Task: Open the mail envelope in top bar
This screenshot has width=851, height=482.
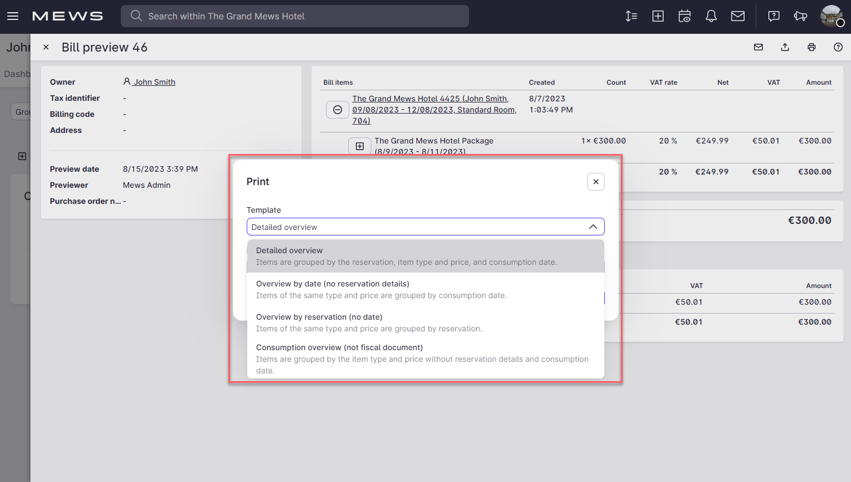Action: click(x=737, y=16)
